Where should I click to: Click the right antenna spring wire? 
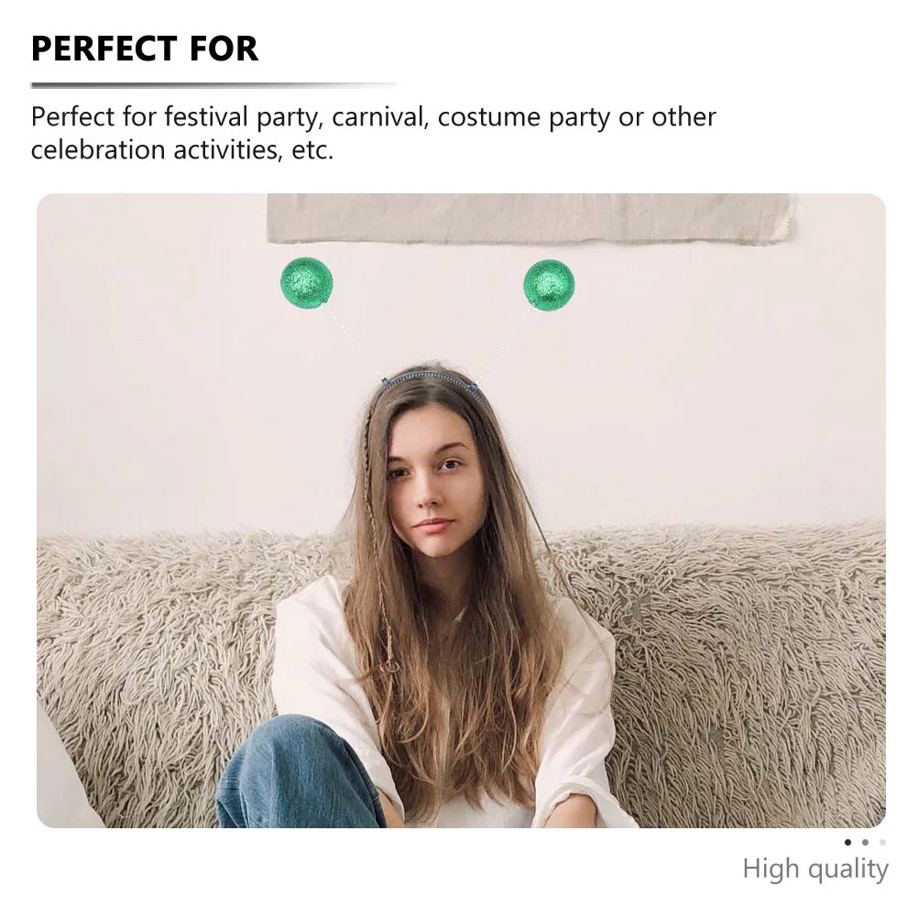(x=505, y=344)
